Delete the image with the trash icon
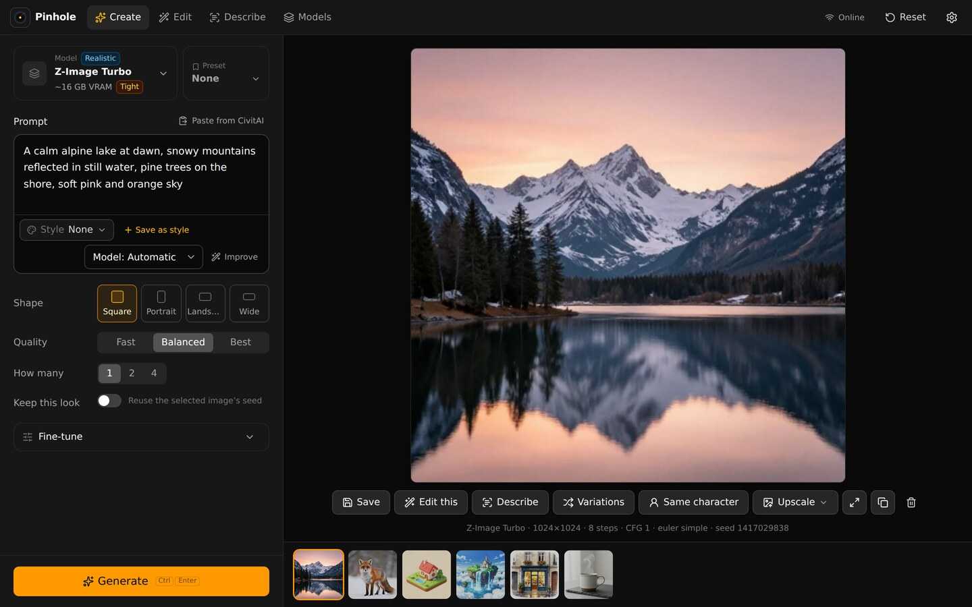972x607 pixels. coord(911,502)
